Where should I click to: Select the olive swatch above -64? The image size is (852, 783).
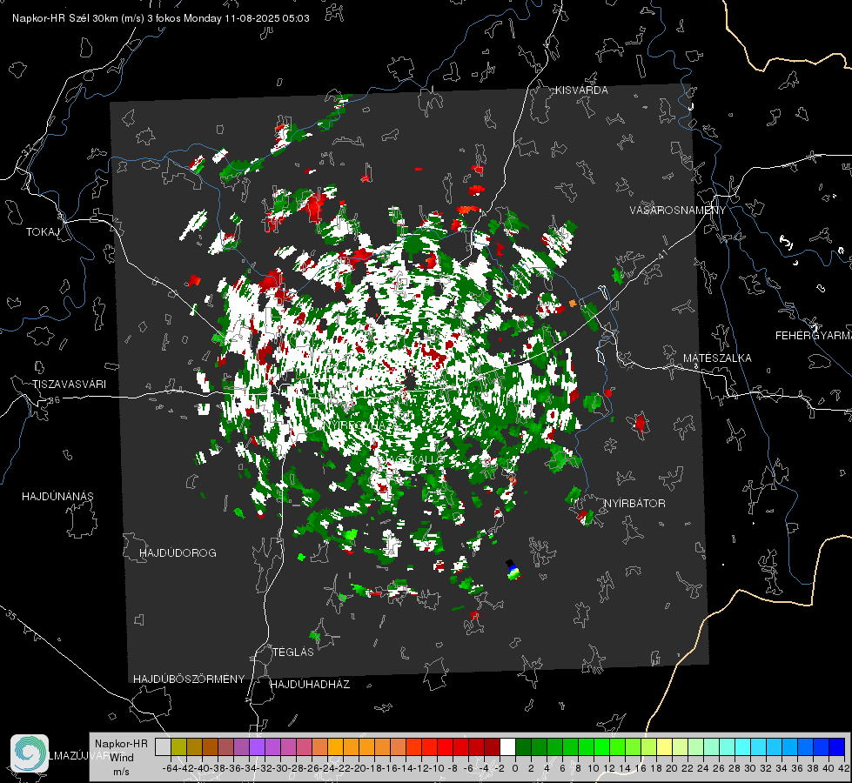178,746
